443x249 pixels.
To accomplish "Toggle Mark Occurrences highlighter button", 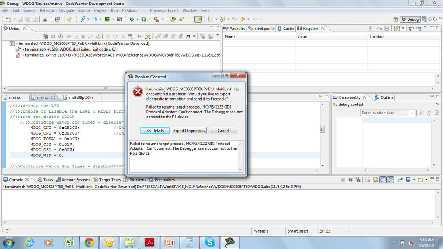I will 198,19.
